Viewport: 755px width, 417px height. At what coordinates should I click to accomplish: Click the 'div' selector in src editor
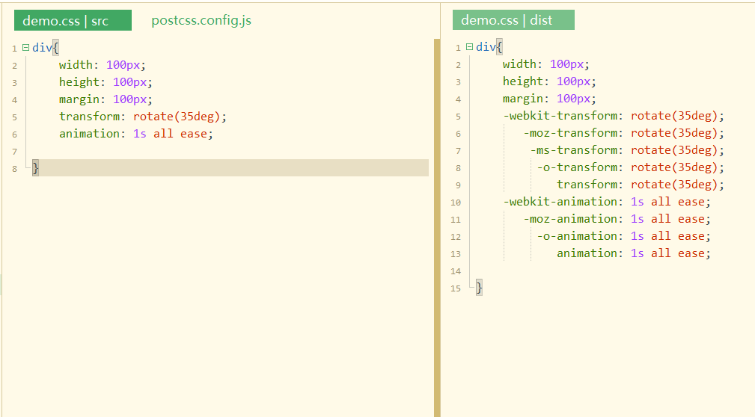(42, 48)
